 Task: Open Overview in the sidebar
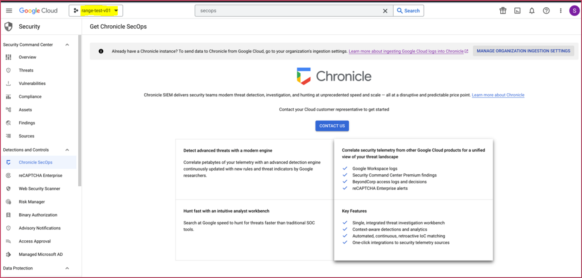click(x=27, y=57)
